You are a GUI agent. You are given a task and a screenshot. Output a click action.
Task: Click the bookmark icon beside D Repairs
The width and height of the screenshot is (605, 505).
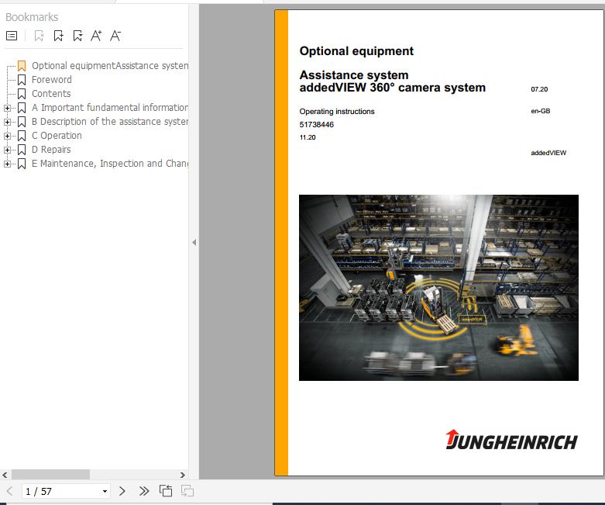click(x=22, y=150)
